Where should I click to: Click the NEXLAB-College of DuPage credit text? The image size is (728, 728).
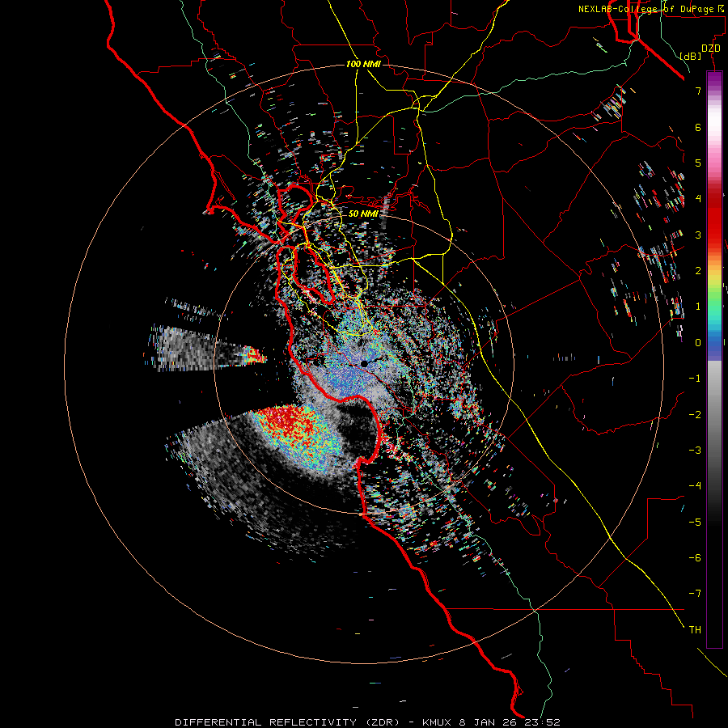(652, 9)
